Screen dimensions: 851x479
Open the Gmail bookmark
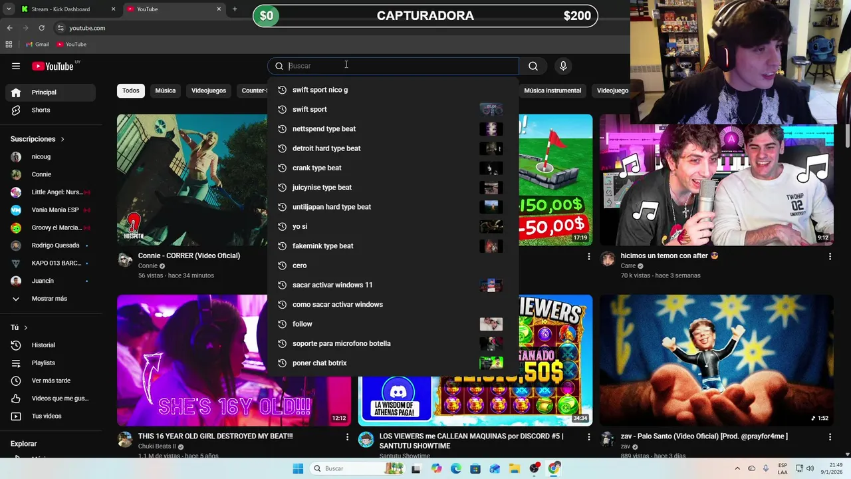37,44
